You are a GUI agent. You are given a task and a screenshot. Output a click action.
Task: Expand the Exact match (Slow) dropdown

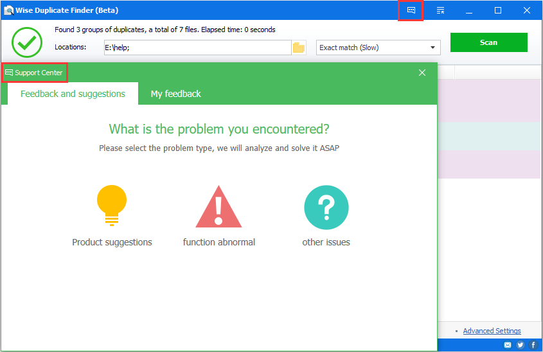click(378, 48)
